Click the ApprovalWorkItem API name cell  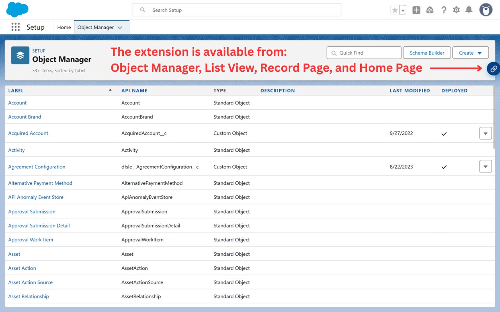(x=143, y=239)
